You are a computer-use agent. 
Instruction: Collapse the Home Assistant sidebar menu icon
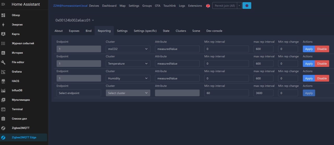[3, 4]
